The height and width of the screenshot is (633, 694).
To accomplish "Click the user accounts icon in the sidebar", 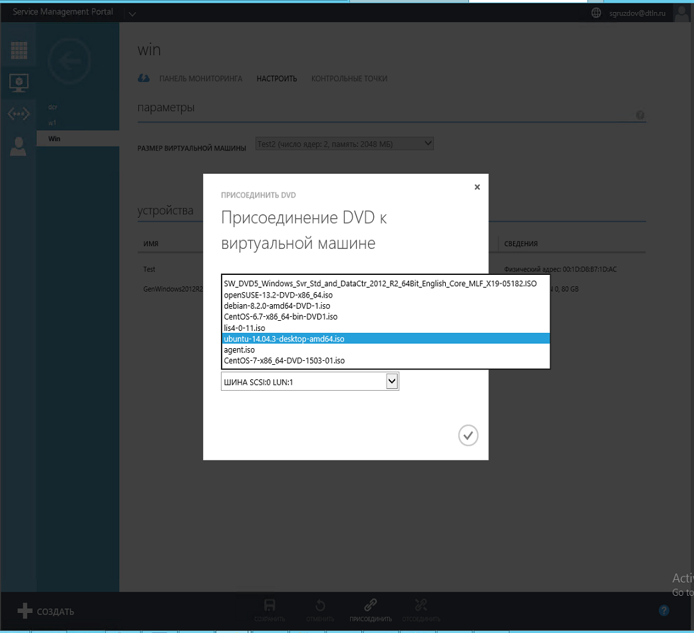I will point(19,146).
